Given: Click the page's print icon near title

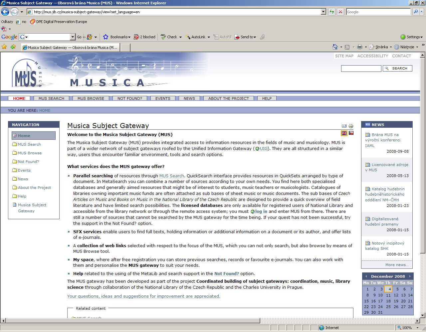Looking at the screenshot, I should click(351, 126).
